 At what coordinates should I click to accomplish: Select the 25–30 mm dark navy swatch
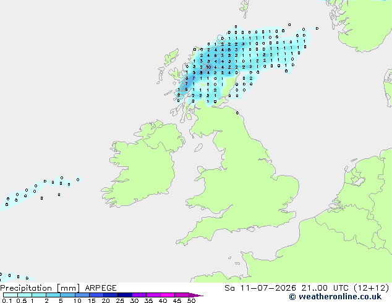click(125, 295)
